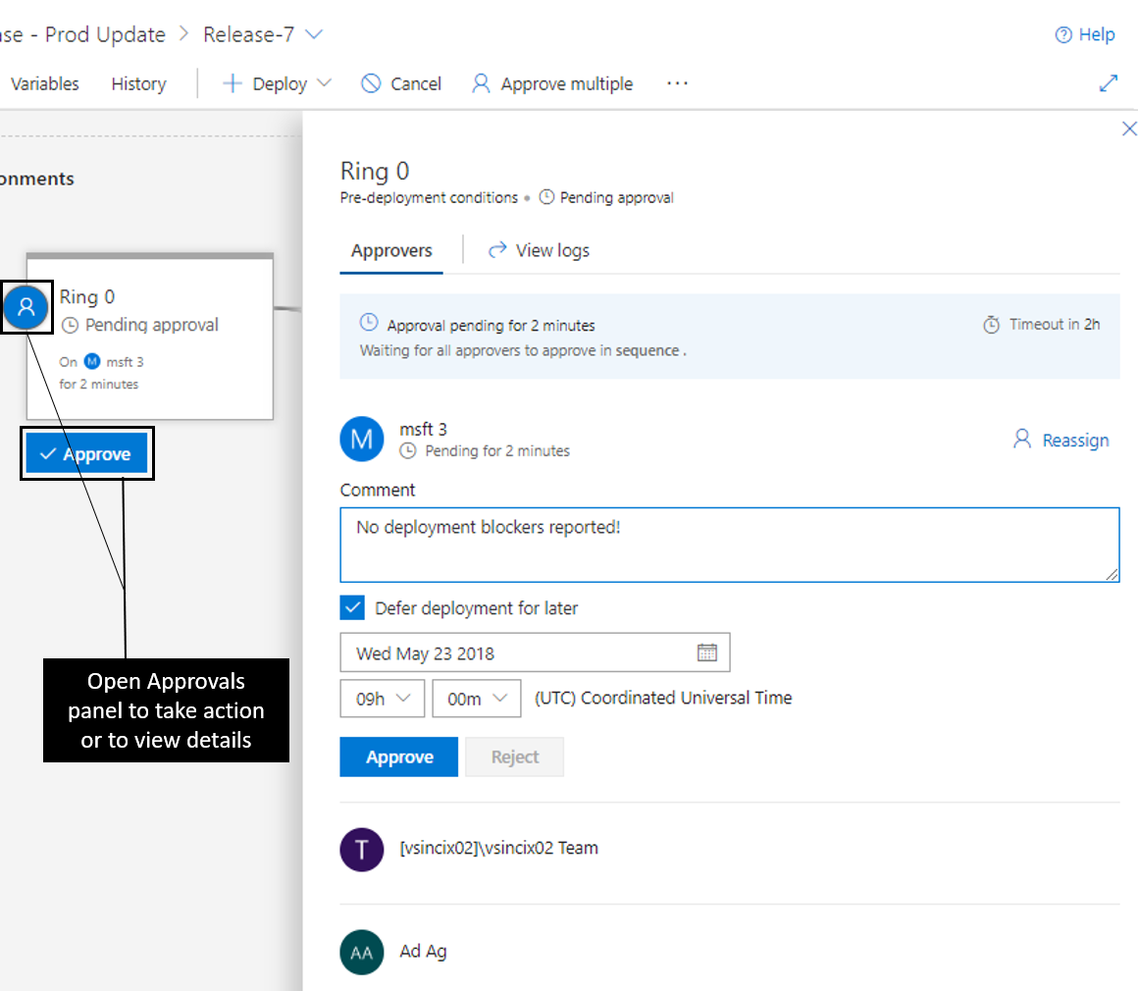Image resolution: width=1138 pixels, height=991 pixels.
Task: Open the calendar date picker
Action: pos(708,652)
